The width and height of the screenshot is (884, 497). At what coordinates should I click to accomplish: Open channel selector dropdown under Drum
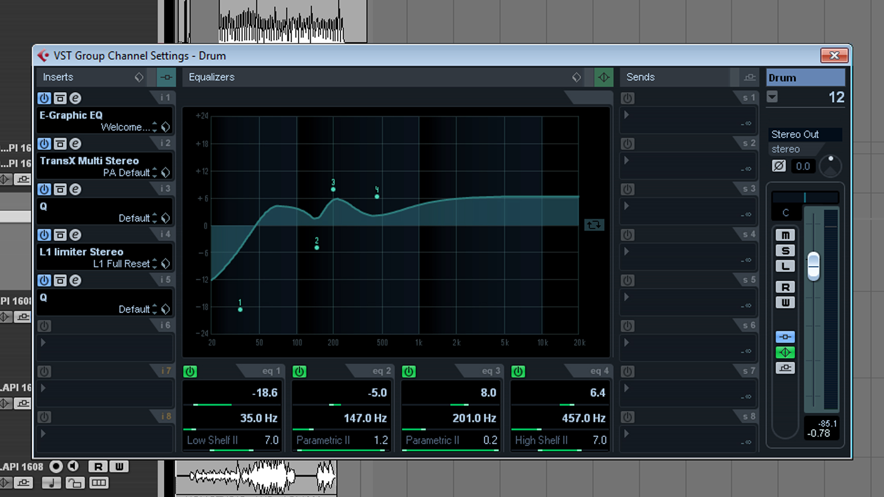[x=772, y=97]
